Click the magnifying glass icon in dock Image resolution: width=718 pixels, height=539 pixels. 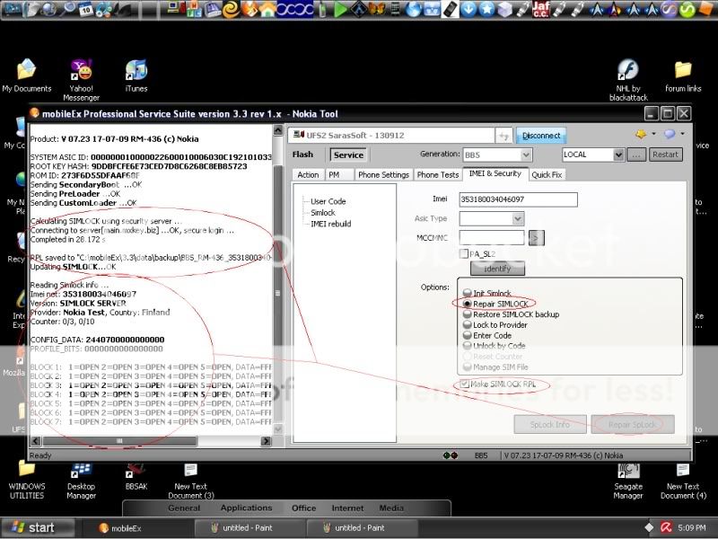(x=68, y=10)
